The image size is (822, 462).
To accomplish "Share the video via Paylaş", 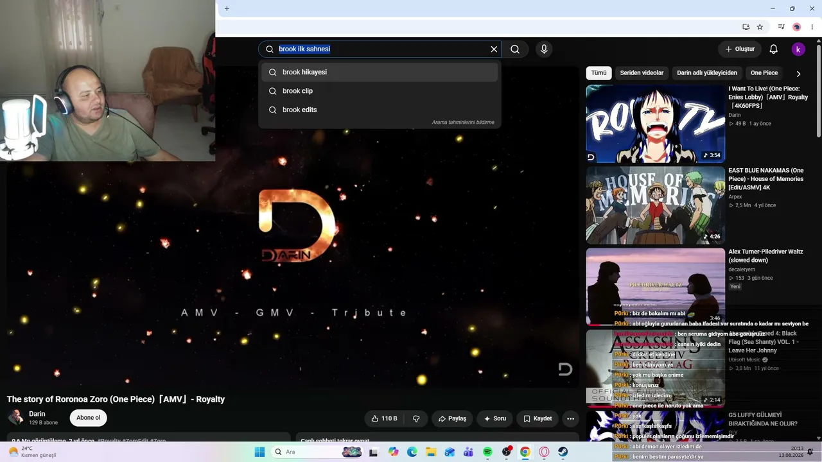I will (x=452, y=418).
